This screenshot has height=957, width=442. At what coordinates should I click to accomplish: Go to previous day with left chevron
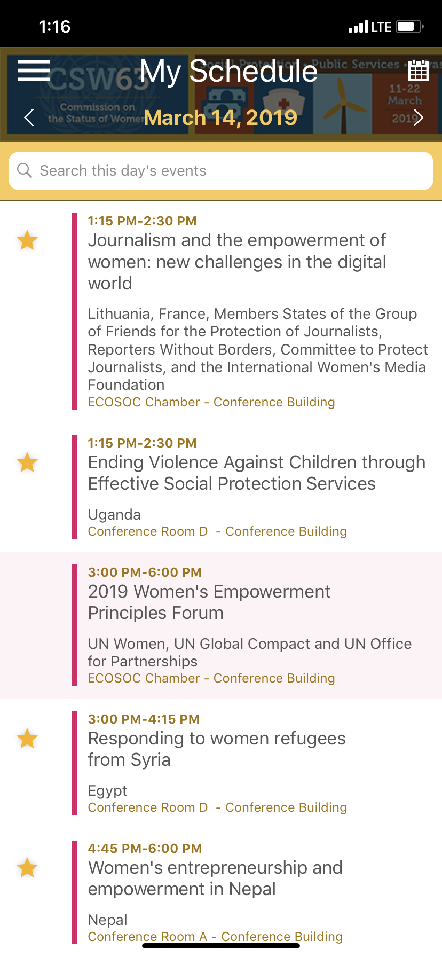pos(29,117)
